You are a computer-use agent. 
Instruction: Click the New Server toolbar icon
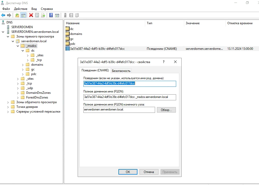pos(65,15)
